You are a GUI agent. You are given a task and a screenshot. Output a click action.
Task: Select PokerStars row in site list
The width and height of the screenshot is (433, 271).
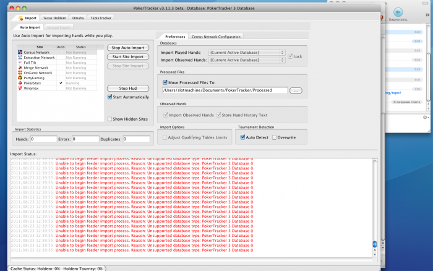click(x=57, y=83)
